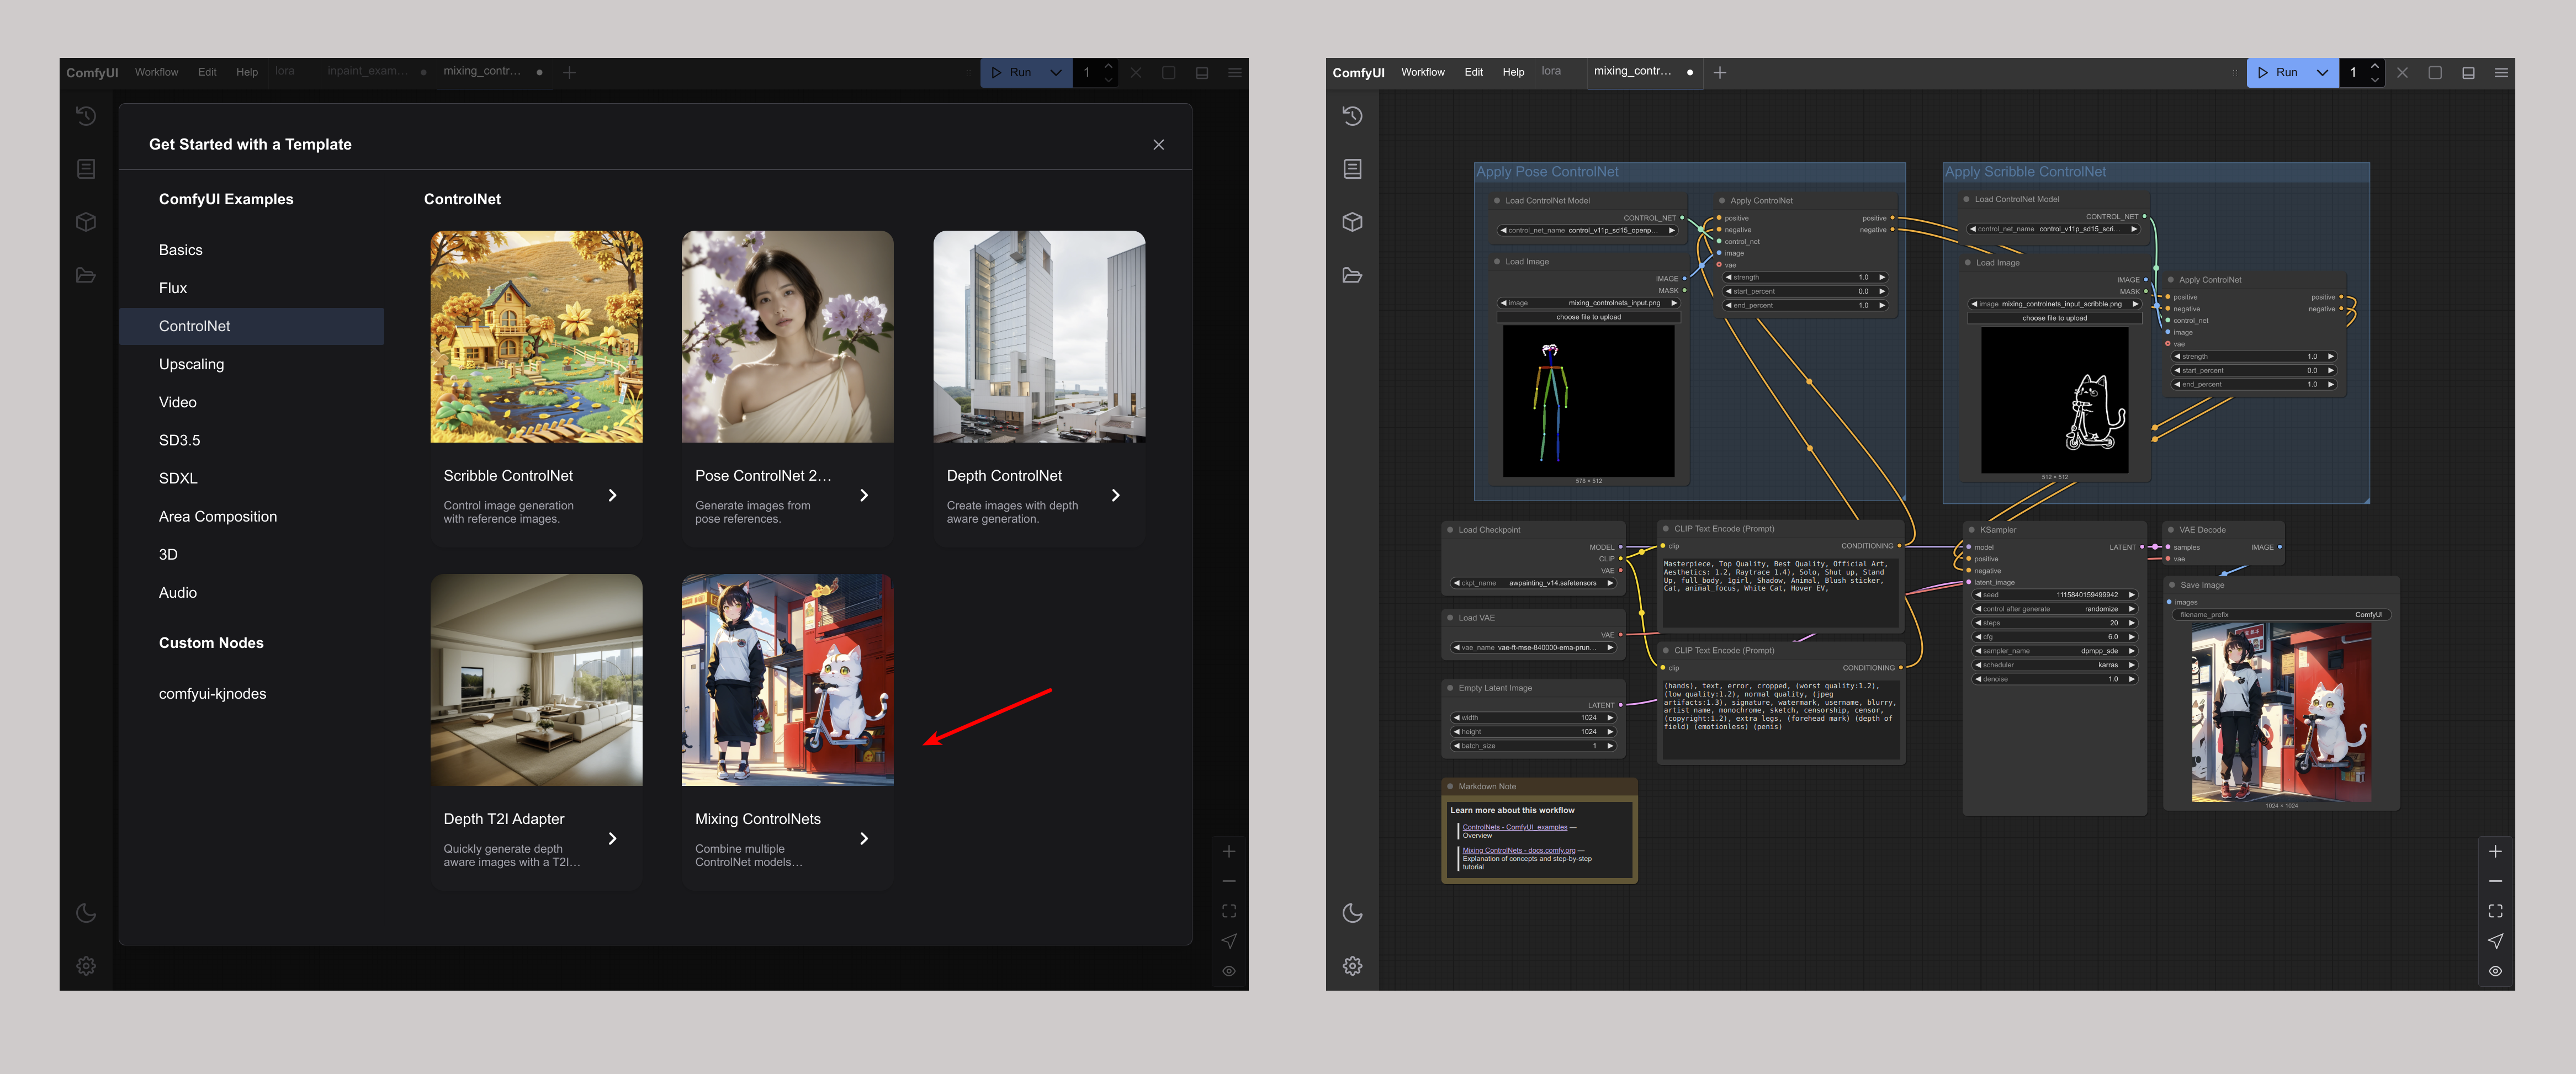Adjust steps value widget in KSampler
Viewport: 2576px width, 1074px height.
coord(2054,623)
